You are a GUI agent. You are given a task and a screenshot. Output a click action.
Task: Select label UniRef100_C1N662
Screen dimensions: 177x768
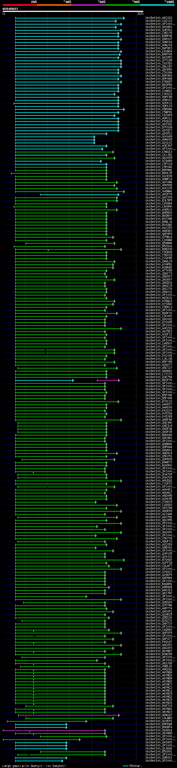(x=158, y=91)
